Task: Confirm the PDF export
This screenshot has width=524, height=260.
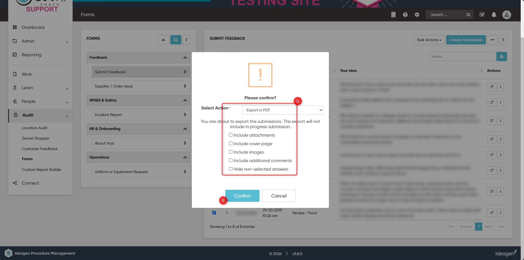Action: pos(242,196)
